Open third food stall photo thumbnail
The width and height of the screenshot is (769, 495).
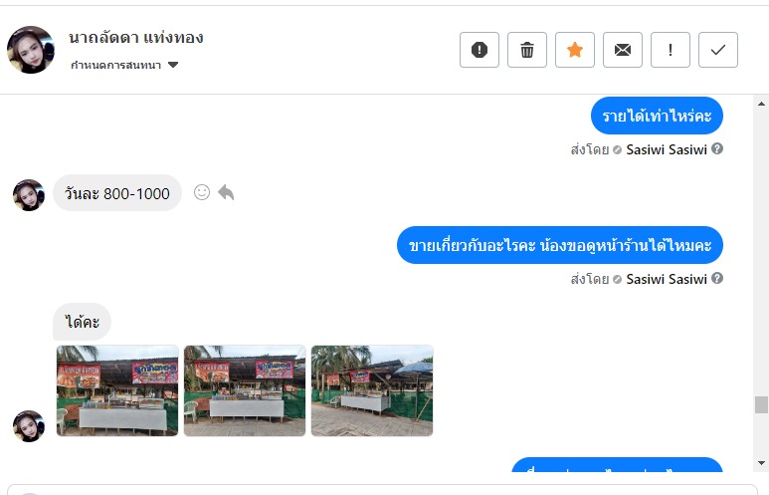click(x=372, y=390)
